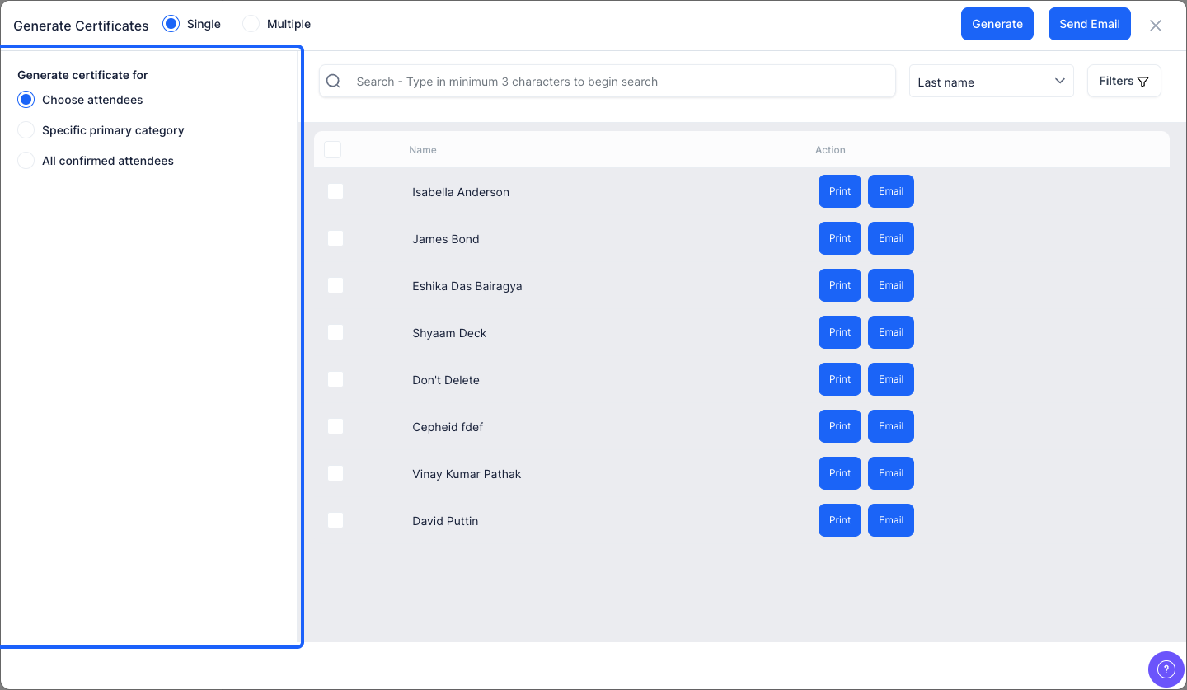Email certificate to David Puttin
This screenshot has width=1187, height=690.
(x=891, y=520)
